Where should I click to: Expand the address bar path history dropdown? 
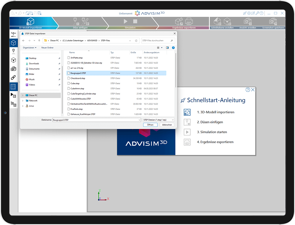tap(130, 41)
